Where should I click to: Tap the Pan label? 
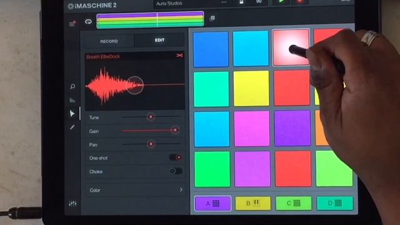click(93, 145)
